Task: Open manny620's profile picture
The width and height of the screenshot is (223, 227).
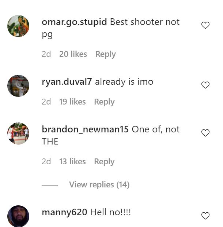Action: 18,216
